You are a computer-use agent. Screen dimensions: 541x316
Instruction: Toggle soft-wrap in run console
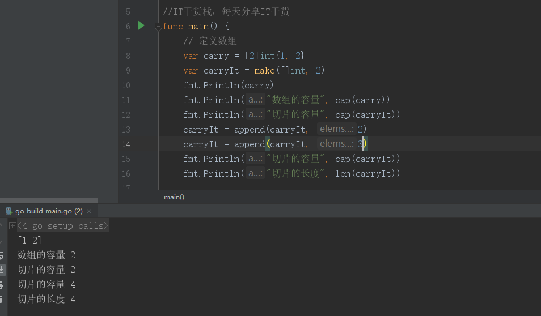point(2,255)
